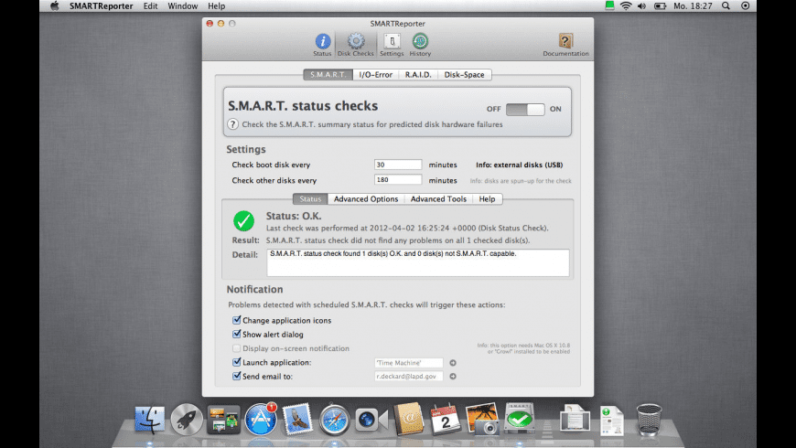This screenshot has height=448, width=796.
Task: Open Notification Center icon in menu bar
Action: pos(746,6)
